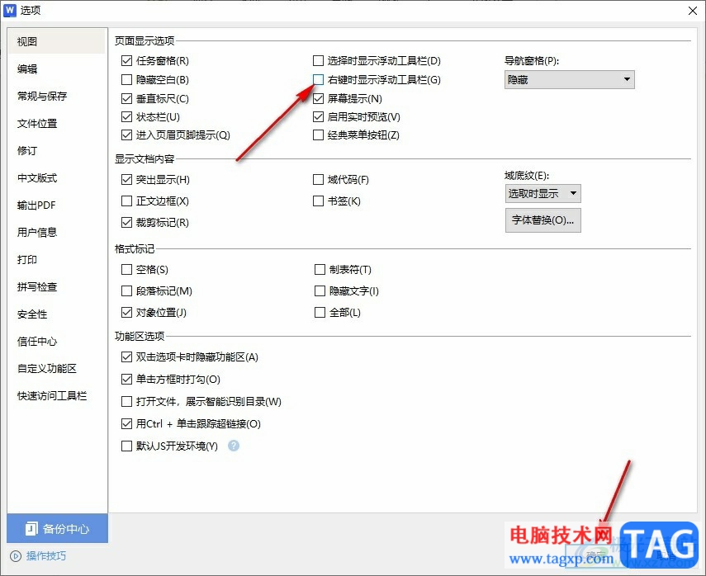Enable the 隐藏空白(B) checkbox
This screenshot has height=576, width=706.
click(x=126, y=80)
